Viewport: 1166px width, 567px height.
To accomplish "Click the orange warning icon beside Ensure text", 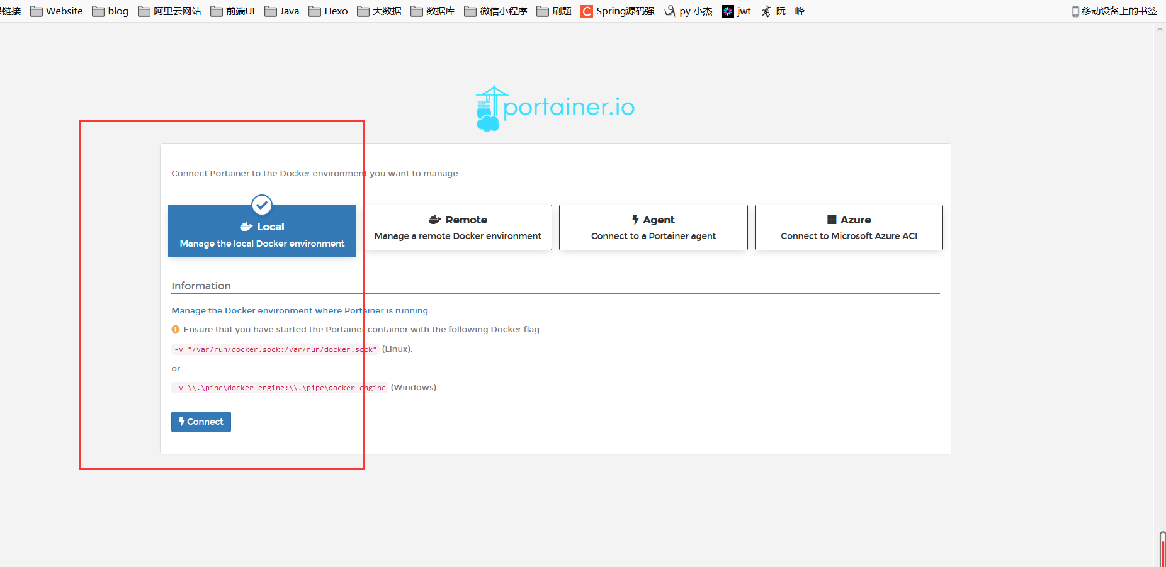I will [176, 329].
